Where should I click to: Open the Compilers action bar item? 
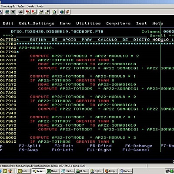point(118,23)
